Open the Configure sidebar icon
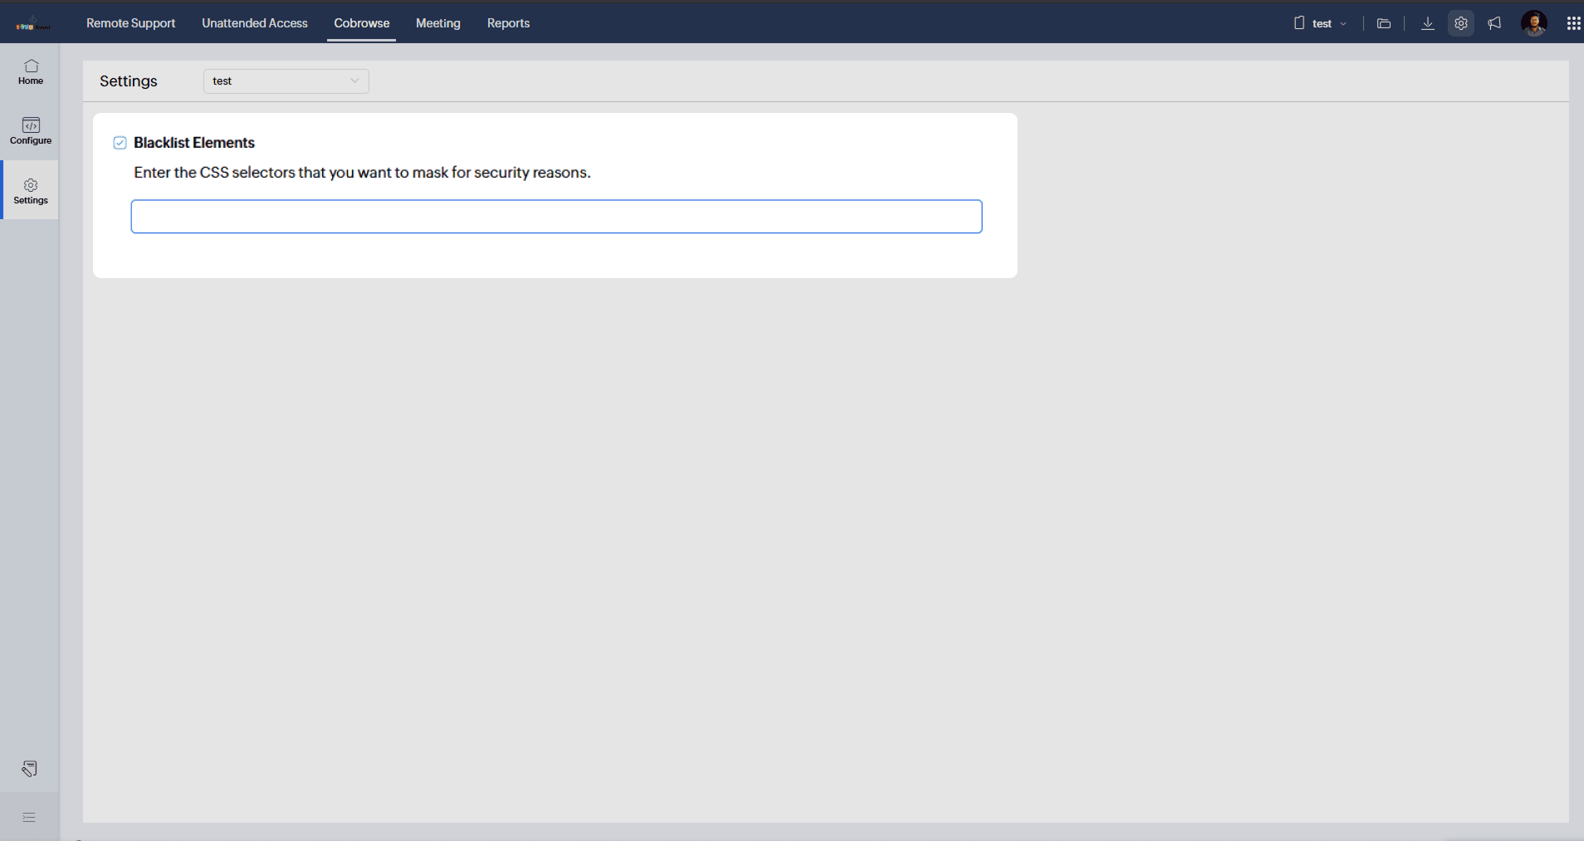 pos(31,131)
